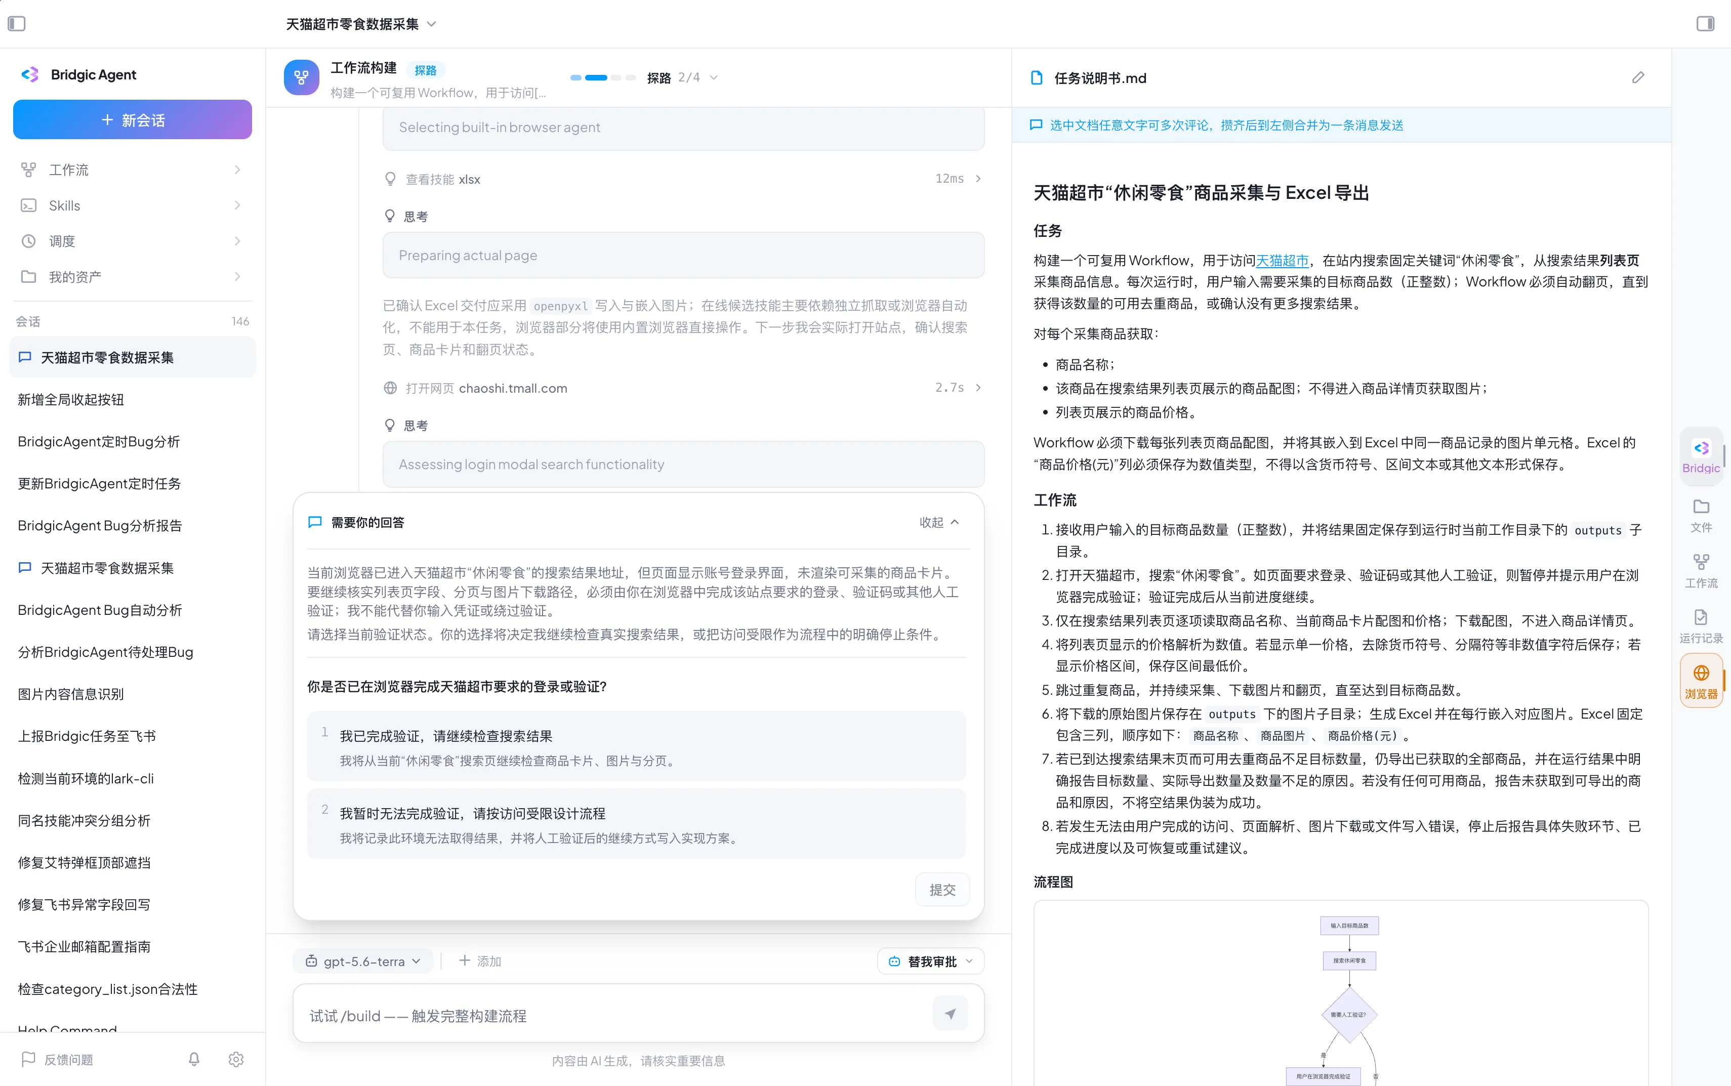The image size is (1731, 1086).
Task: Open conversation BridgicAgent Bug自动分析
Action: tap(132, 610)
